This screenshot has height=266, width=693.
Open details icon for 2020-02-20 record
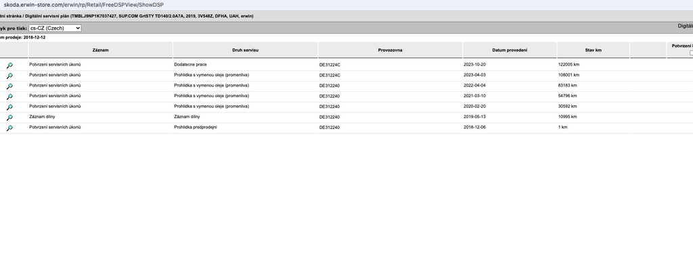[x=9, y=107]
